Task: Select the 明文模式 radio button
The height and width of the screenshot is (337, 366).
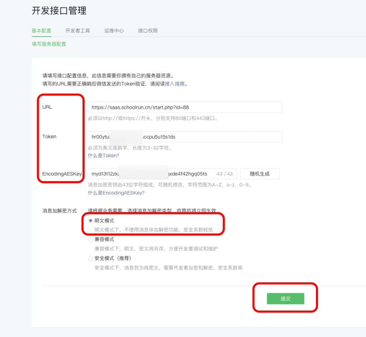Action: click(91, 220)
